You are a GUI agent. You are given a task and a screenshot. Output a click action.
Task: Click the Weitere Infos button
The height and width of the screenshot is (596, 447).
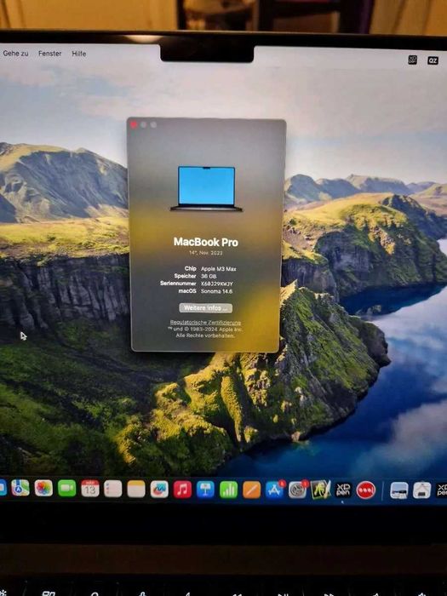[x=206, y=308]
